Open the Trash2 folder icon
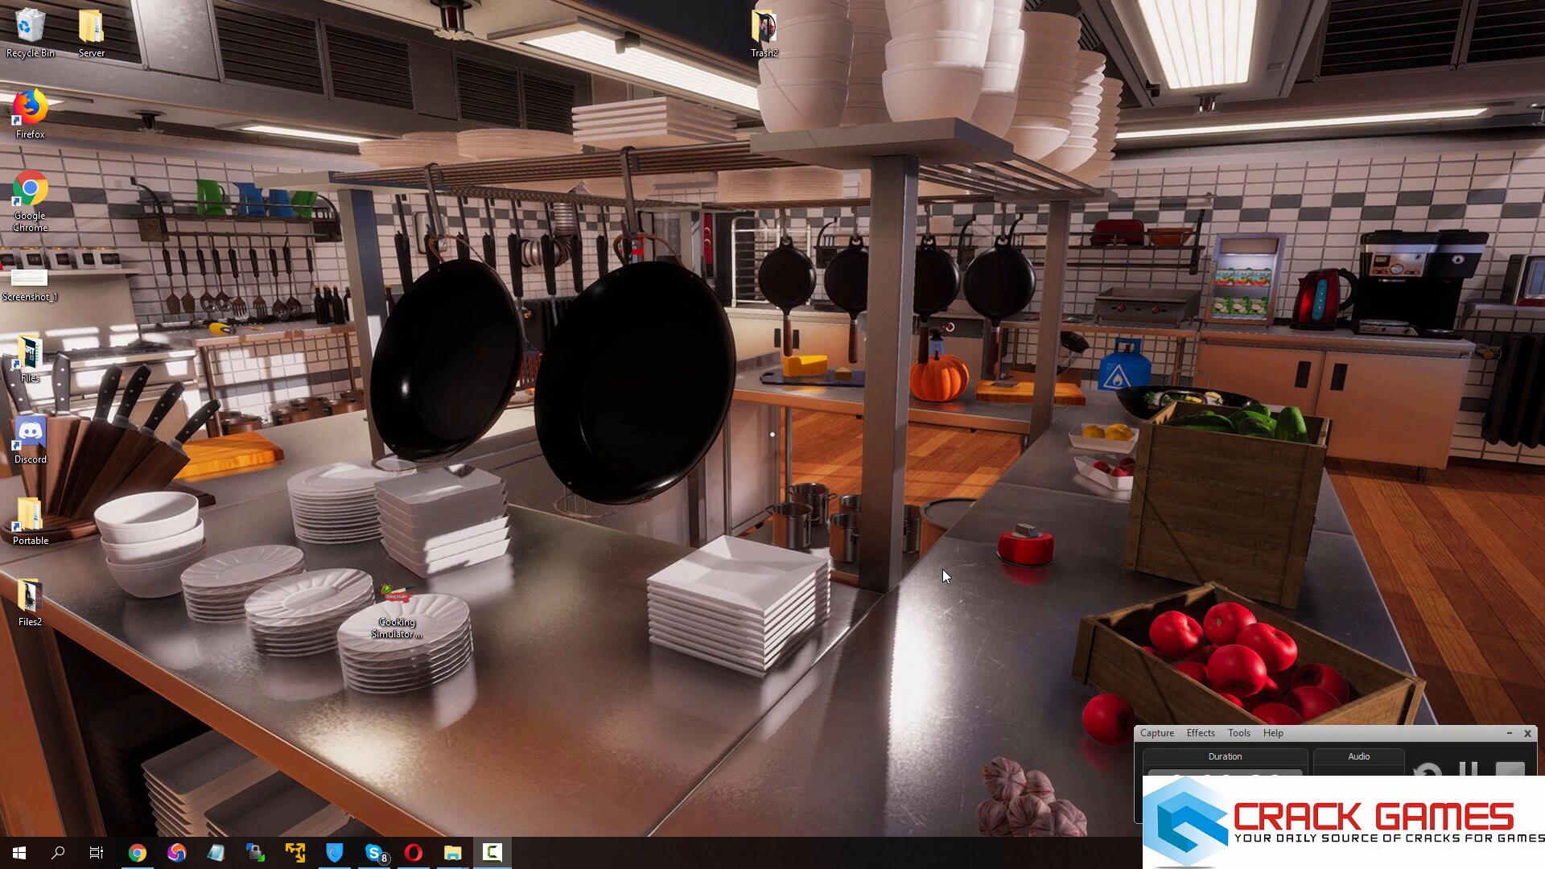Screen dimensions: 1545x869 [x=764, y=27]
